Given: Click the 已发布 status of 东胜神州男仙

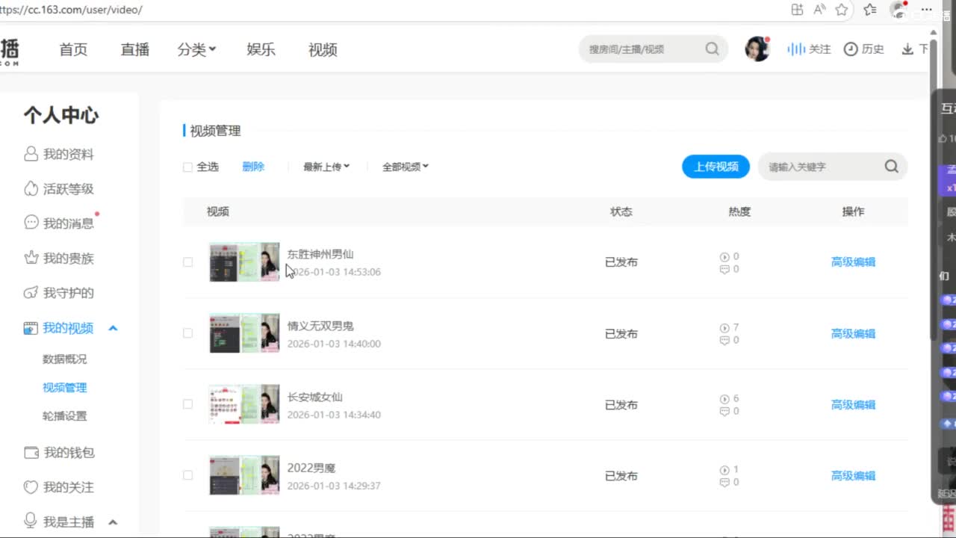Looking at the screenshot, I should pyautogui.click(x=621, y=262).
